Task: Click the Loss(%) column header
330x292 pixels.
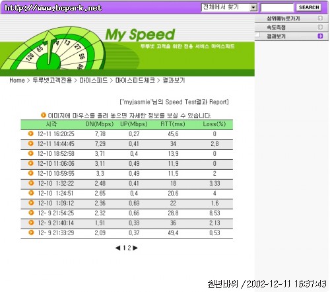Action: (214, 124)
